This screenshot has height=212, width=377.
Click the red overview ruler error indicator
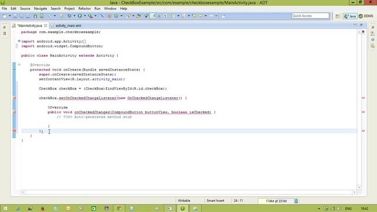[x=363, y=32]
